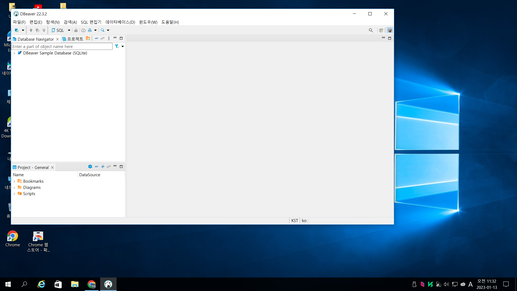Open the Windows Start menu

click(x=8, y=284)
